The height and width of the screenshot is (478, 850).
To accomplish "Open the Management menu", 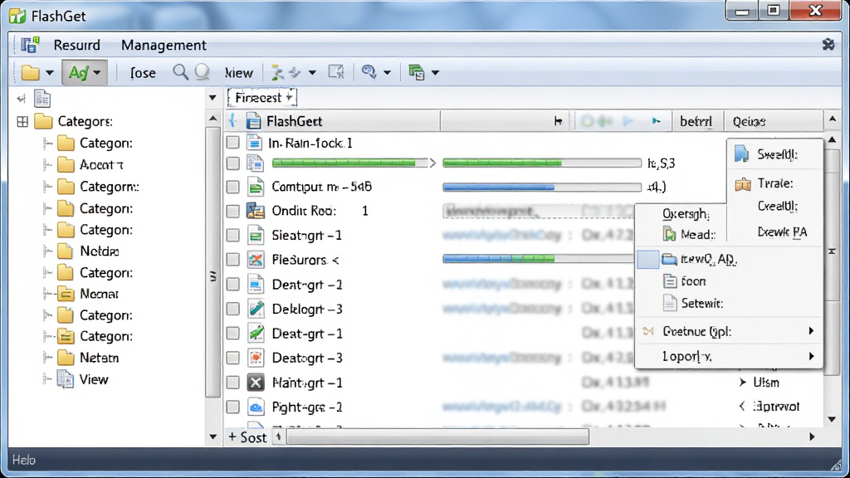I will (164, 45).
